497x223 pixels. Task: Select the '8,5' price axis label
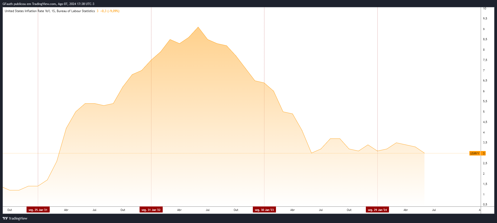click(x=485, y=39)
